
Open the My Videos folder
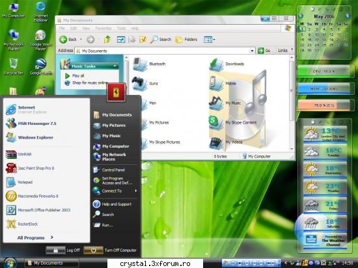point(226,142)
